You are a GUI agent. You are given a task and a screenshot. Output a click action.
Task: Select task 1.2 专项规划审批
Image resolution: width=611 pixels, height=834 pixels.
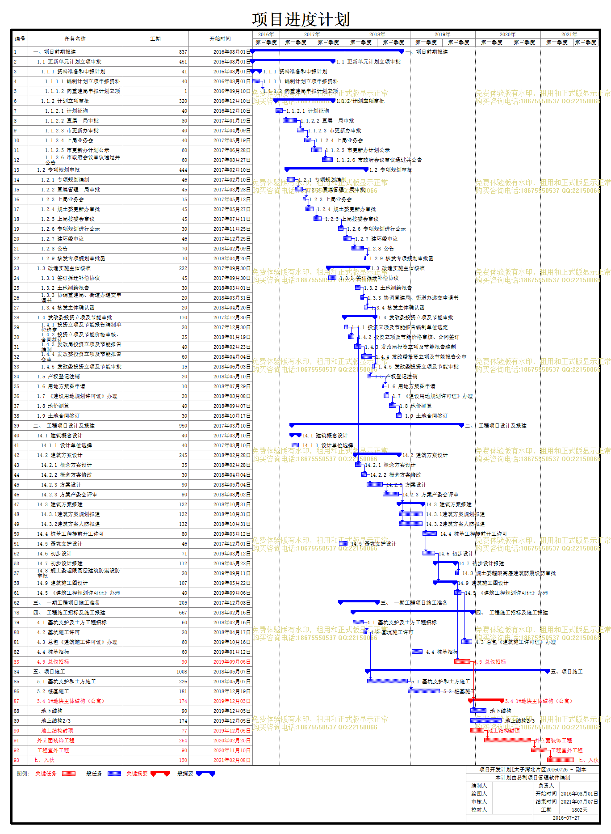coord(132,170)
